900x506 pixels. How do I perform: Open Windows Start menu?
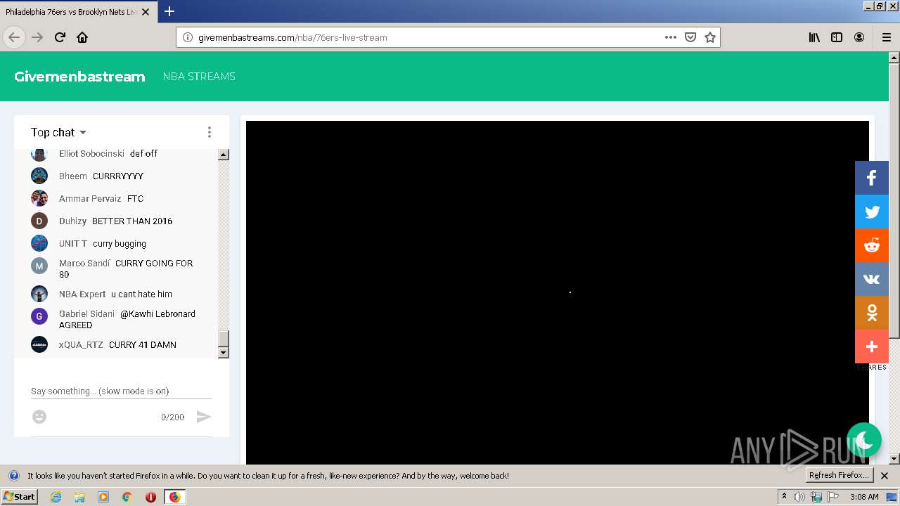click(19, 496)
